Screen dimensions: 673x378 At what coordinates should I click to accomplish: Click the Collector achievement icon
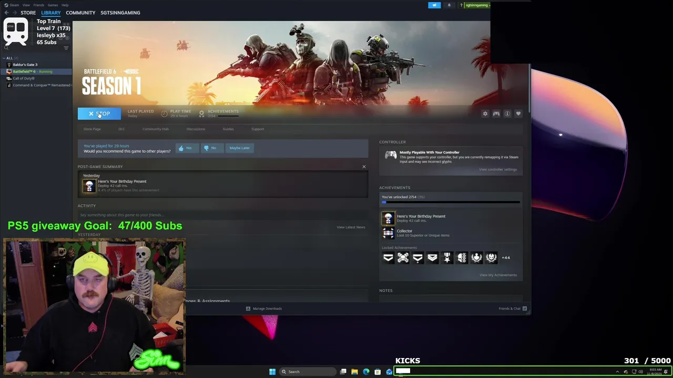click(388, 233)
